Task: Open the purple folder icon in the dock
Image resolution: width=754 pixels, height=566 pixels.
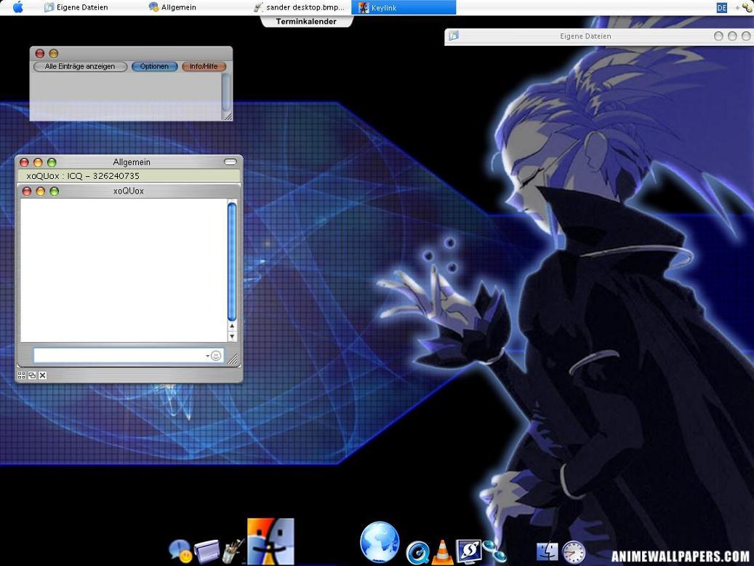Action: [206, 551]
